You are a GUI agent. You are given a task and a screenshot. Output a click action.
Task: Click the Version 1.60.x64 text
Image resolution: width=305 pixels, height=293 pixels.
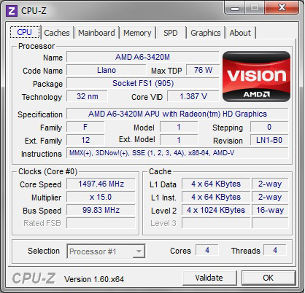click(x=94, y=279)
